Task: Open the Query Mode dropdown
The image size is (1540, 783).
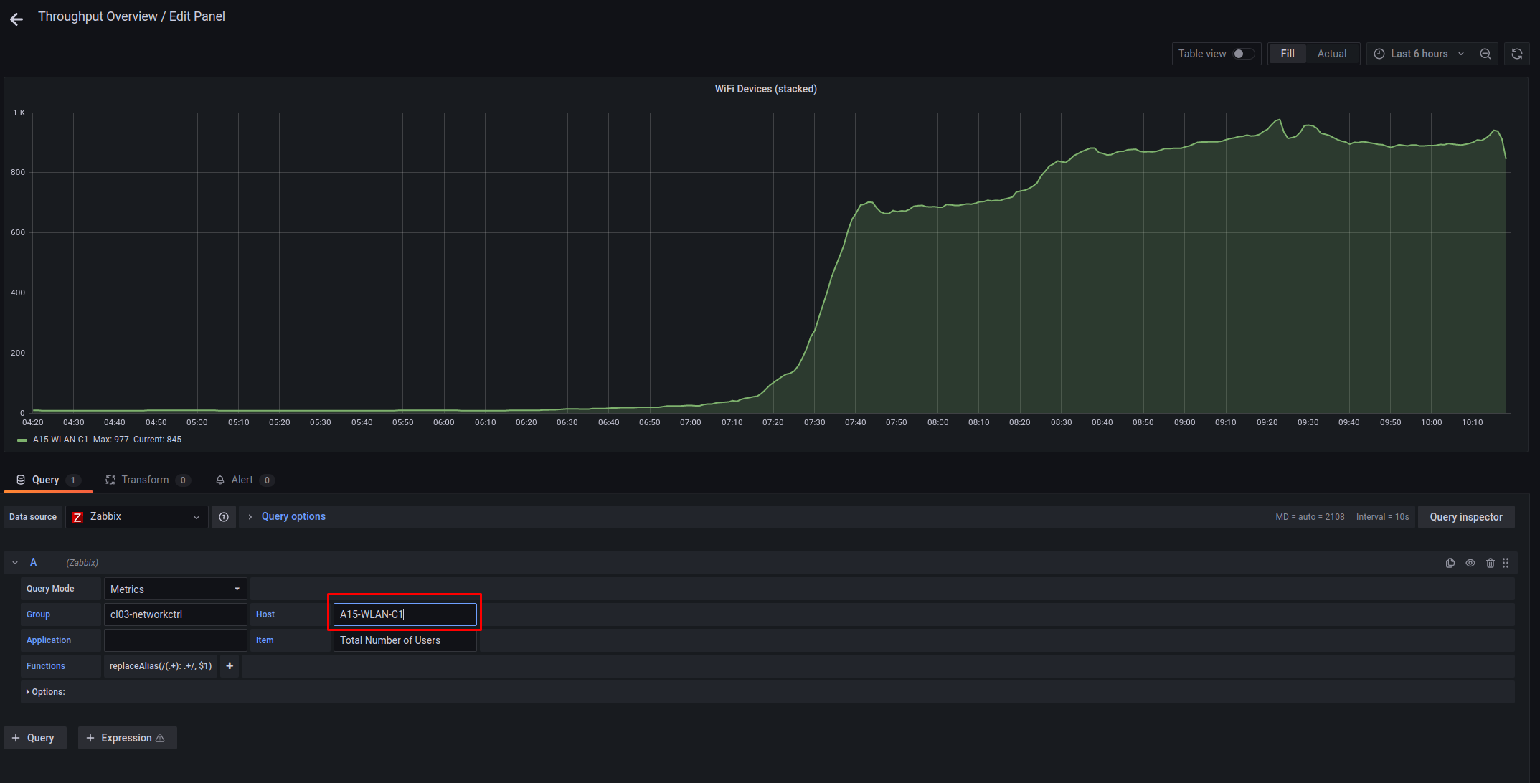Action: (x=174, y=588)
